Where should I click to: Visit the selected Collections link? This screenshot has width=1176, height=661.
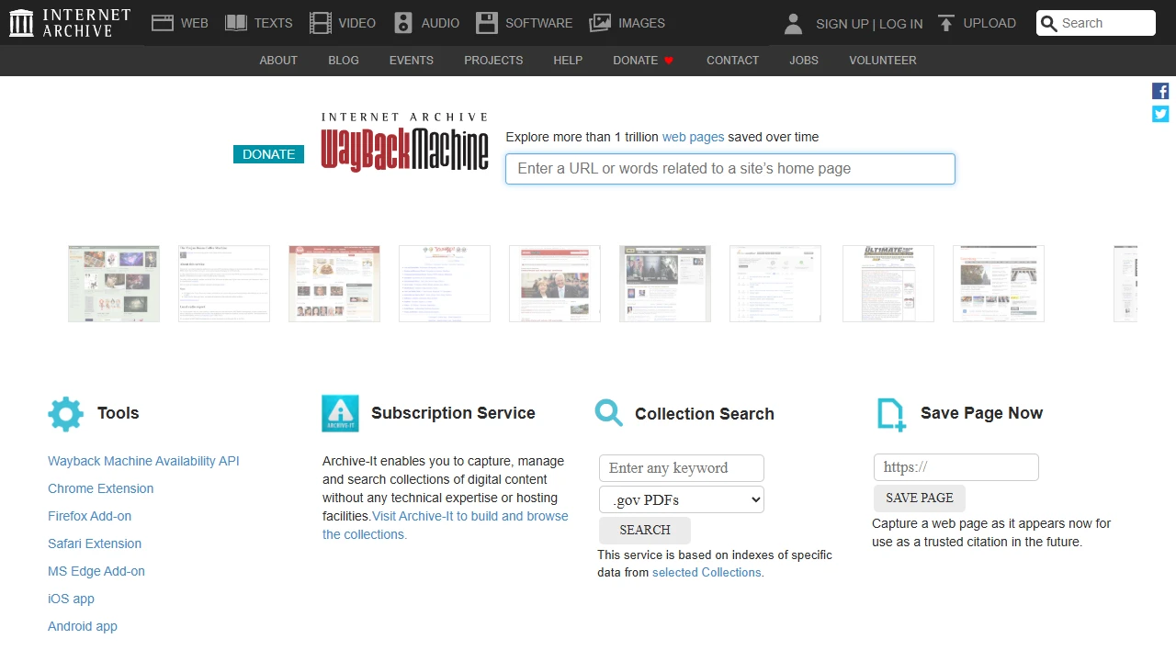706,572
